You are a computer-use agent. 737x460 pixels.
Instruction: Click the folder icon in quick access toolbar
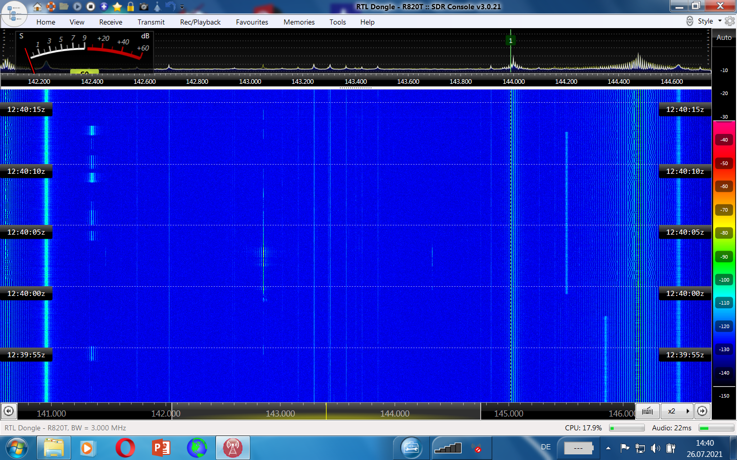(64, 7)
